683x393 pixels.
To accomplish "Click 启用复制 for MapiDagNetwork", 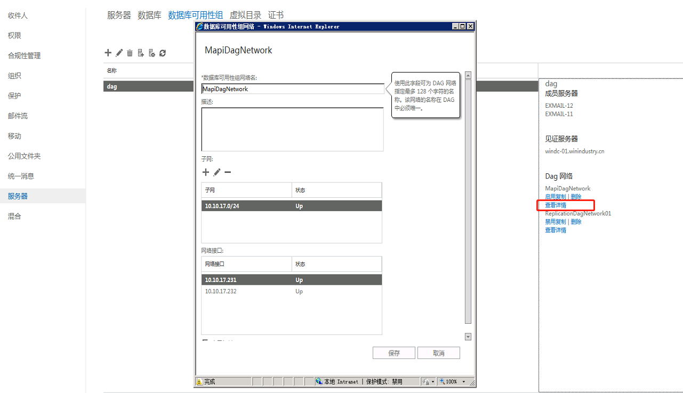I will [x=556, y=197].
